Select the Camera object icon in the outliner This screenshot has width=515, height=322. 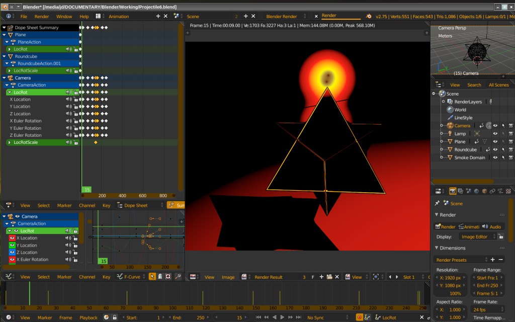pos(450,125)
